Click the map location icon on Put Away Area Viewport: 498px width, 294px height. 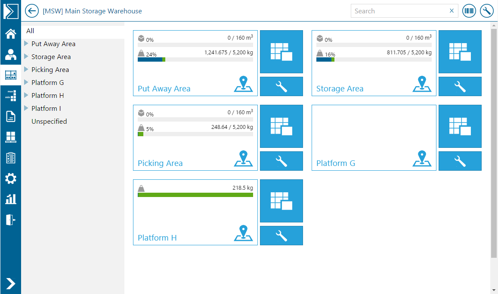click(244, 84)
